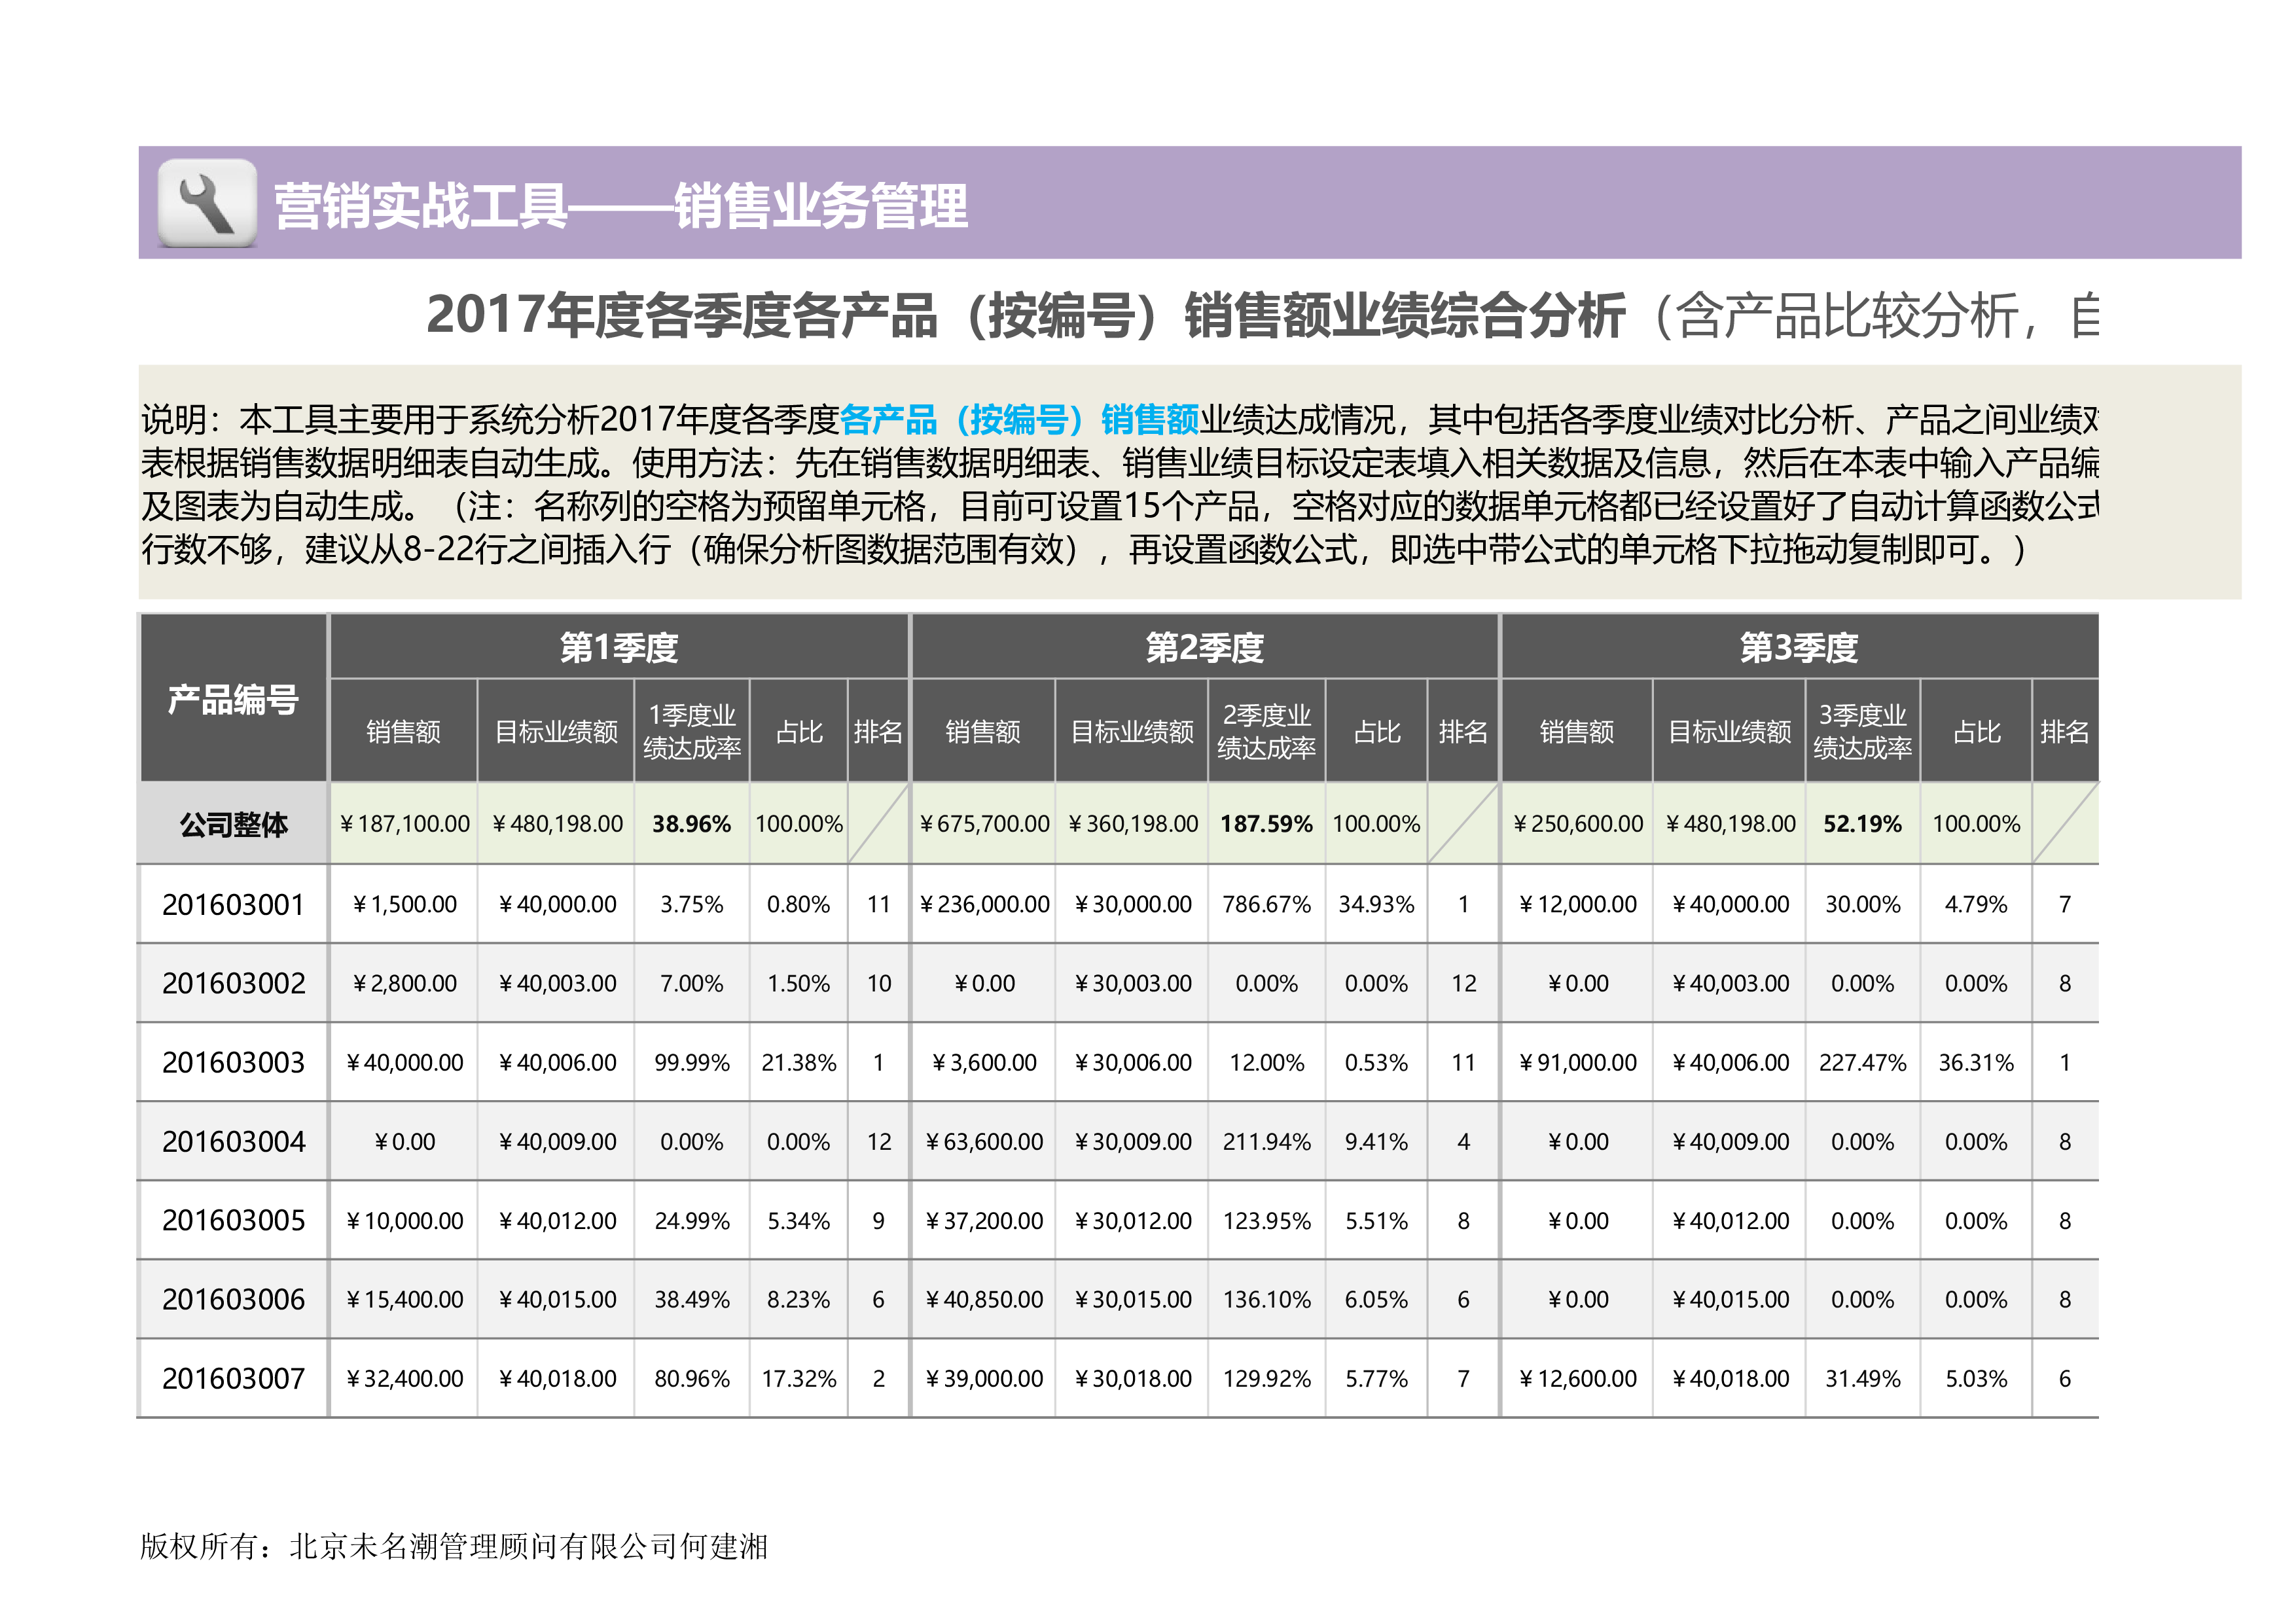Click the ¥63,600.00 Q2 sales cell
The height and width of the screenshot is (1623, 2296).
(x=984, y=1141)
